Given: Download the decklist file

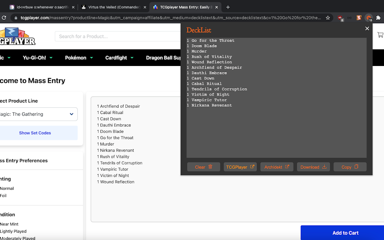Looking at the screenshot, I should pos(313,167).
